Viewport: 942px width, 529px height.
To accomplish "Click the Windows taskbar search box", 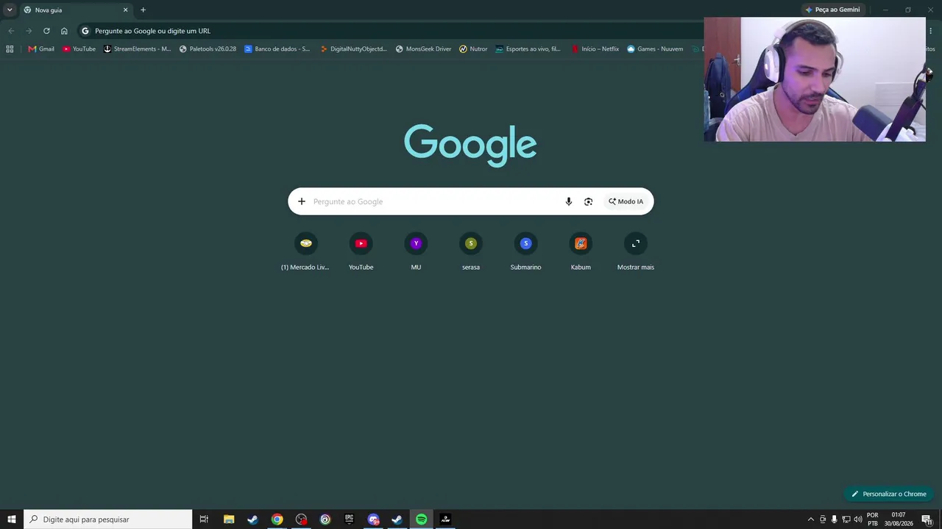I will pyautogui.click(x=108, y=519).
